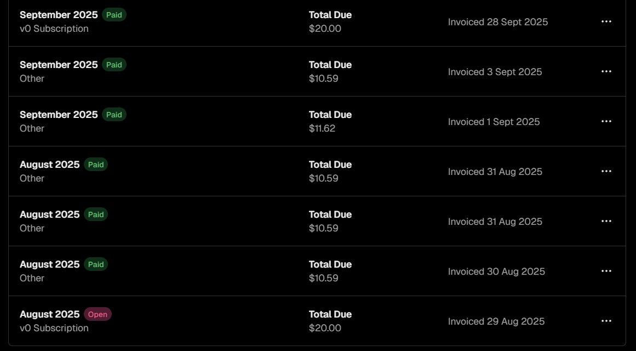This screenshot has width=636, height=351.
Task: Open more options for the Open August invoice
Action: click(x=606, y=321)
